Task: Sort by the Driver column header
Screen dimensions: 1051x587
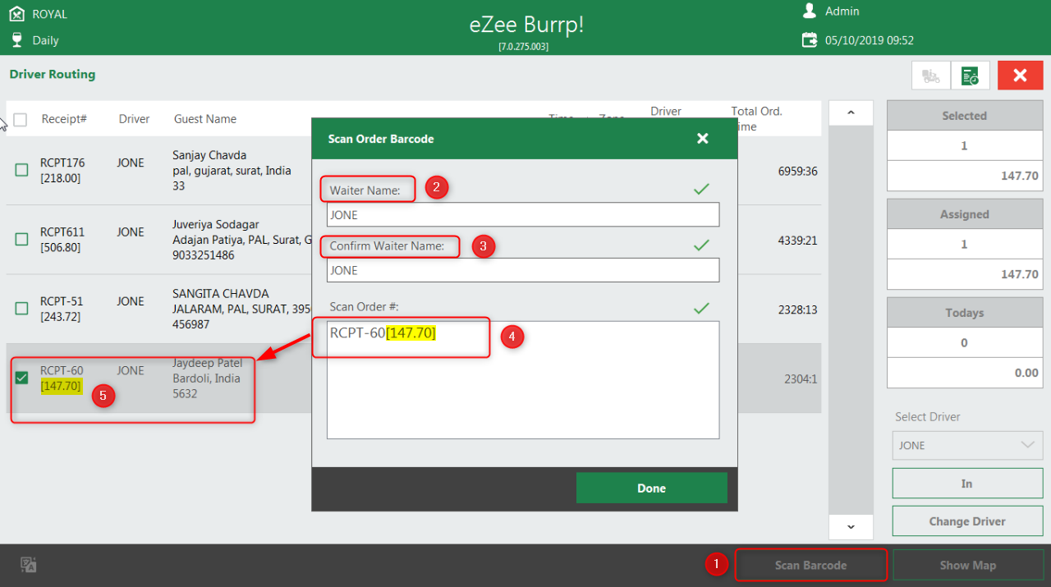Action: (x=134, y=119)
